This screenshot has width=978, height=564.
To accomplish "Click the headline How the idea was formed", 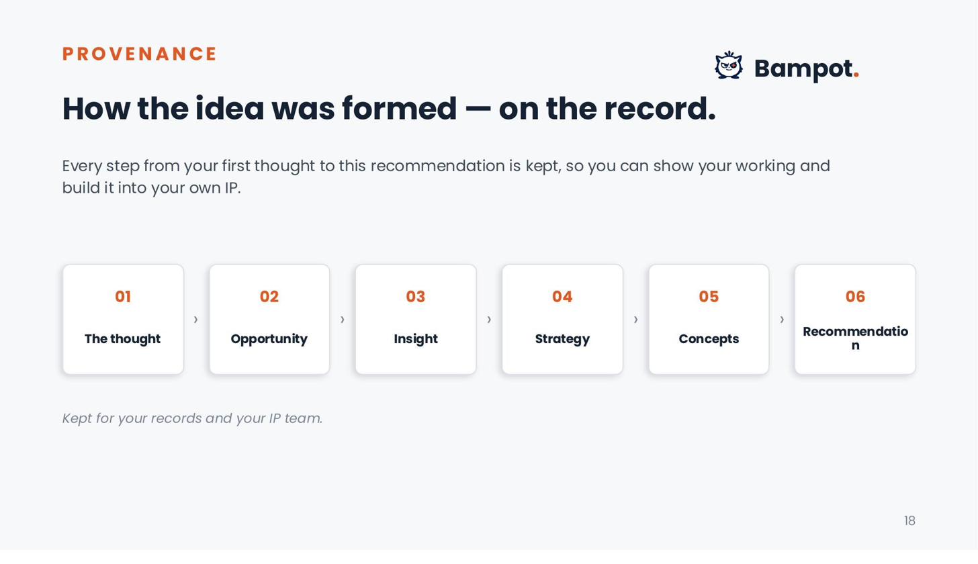I will pos(389,109).
